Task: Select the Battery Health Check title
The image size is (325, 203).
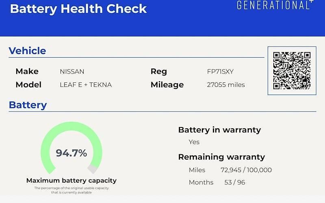Action: 78,9
